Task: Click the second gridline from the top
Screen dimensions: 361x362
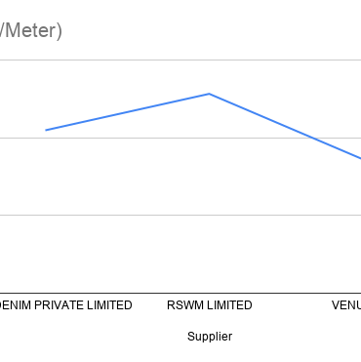Action: [x=180, y=138]
